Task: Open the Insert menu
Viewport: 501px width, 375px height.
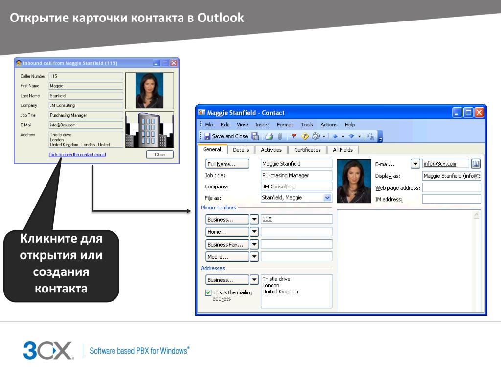Action: pos(262,125)
